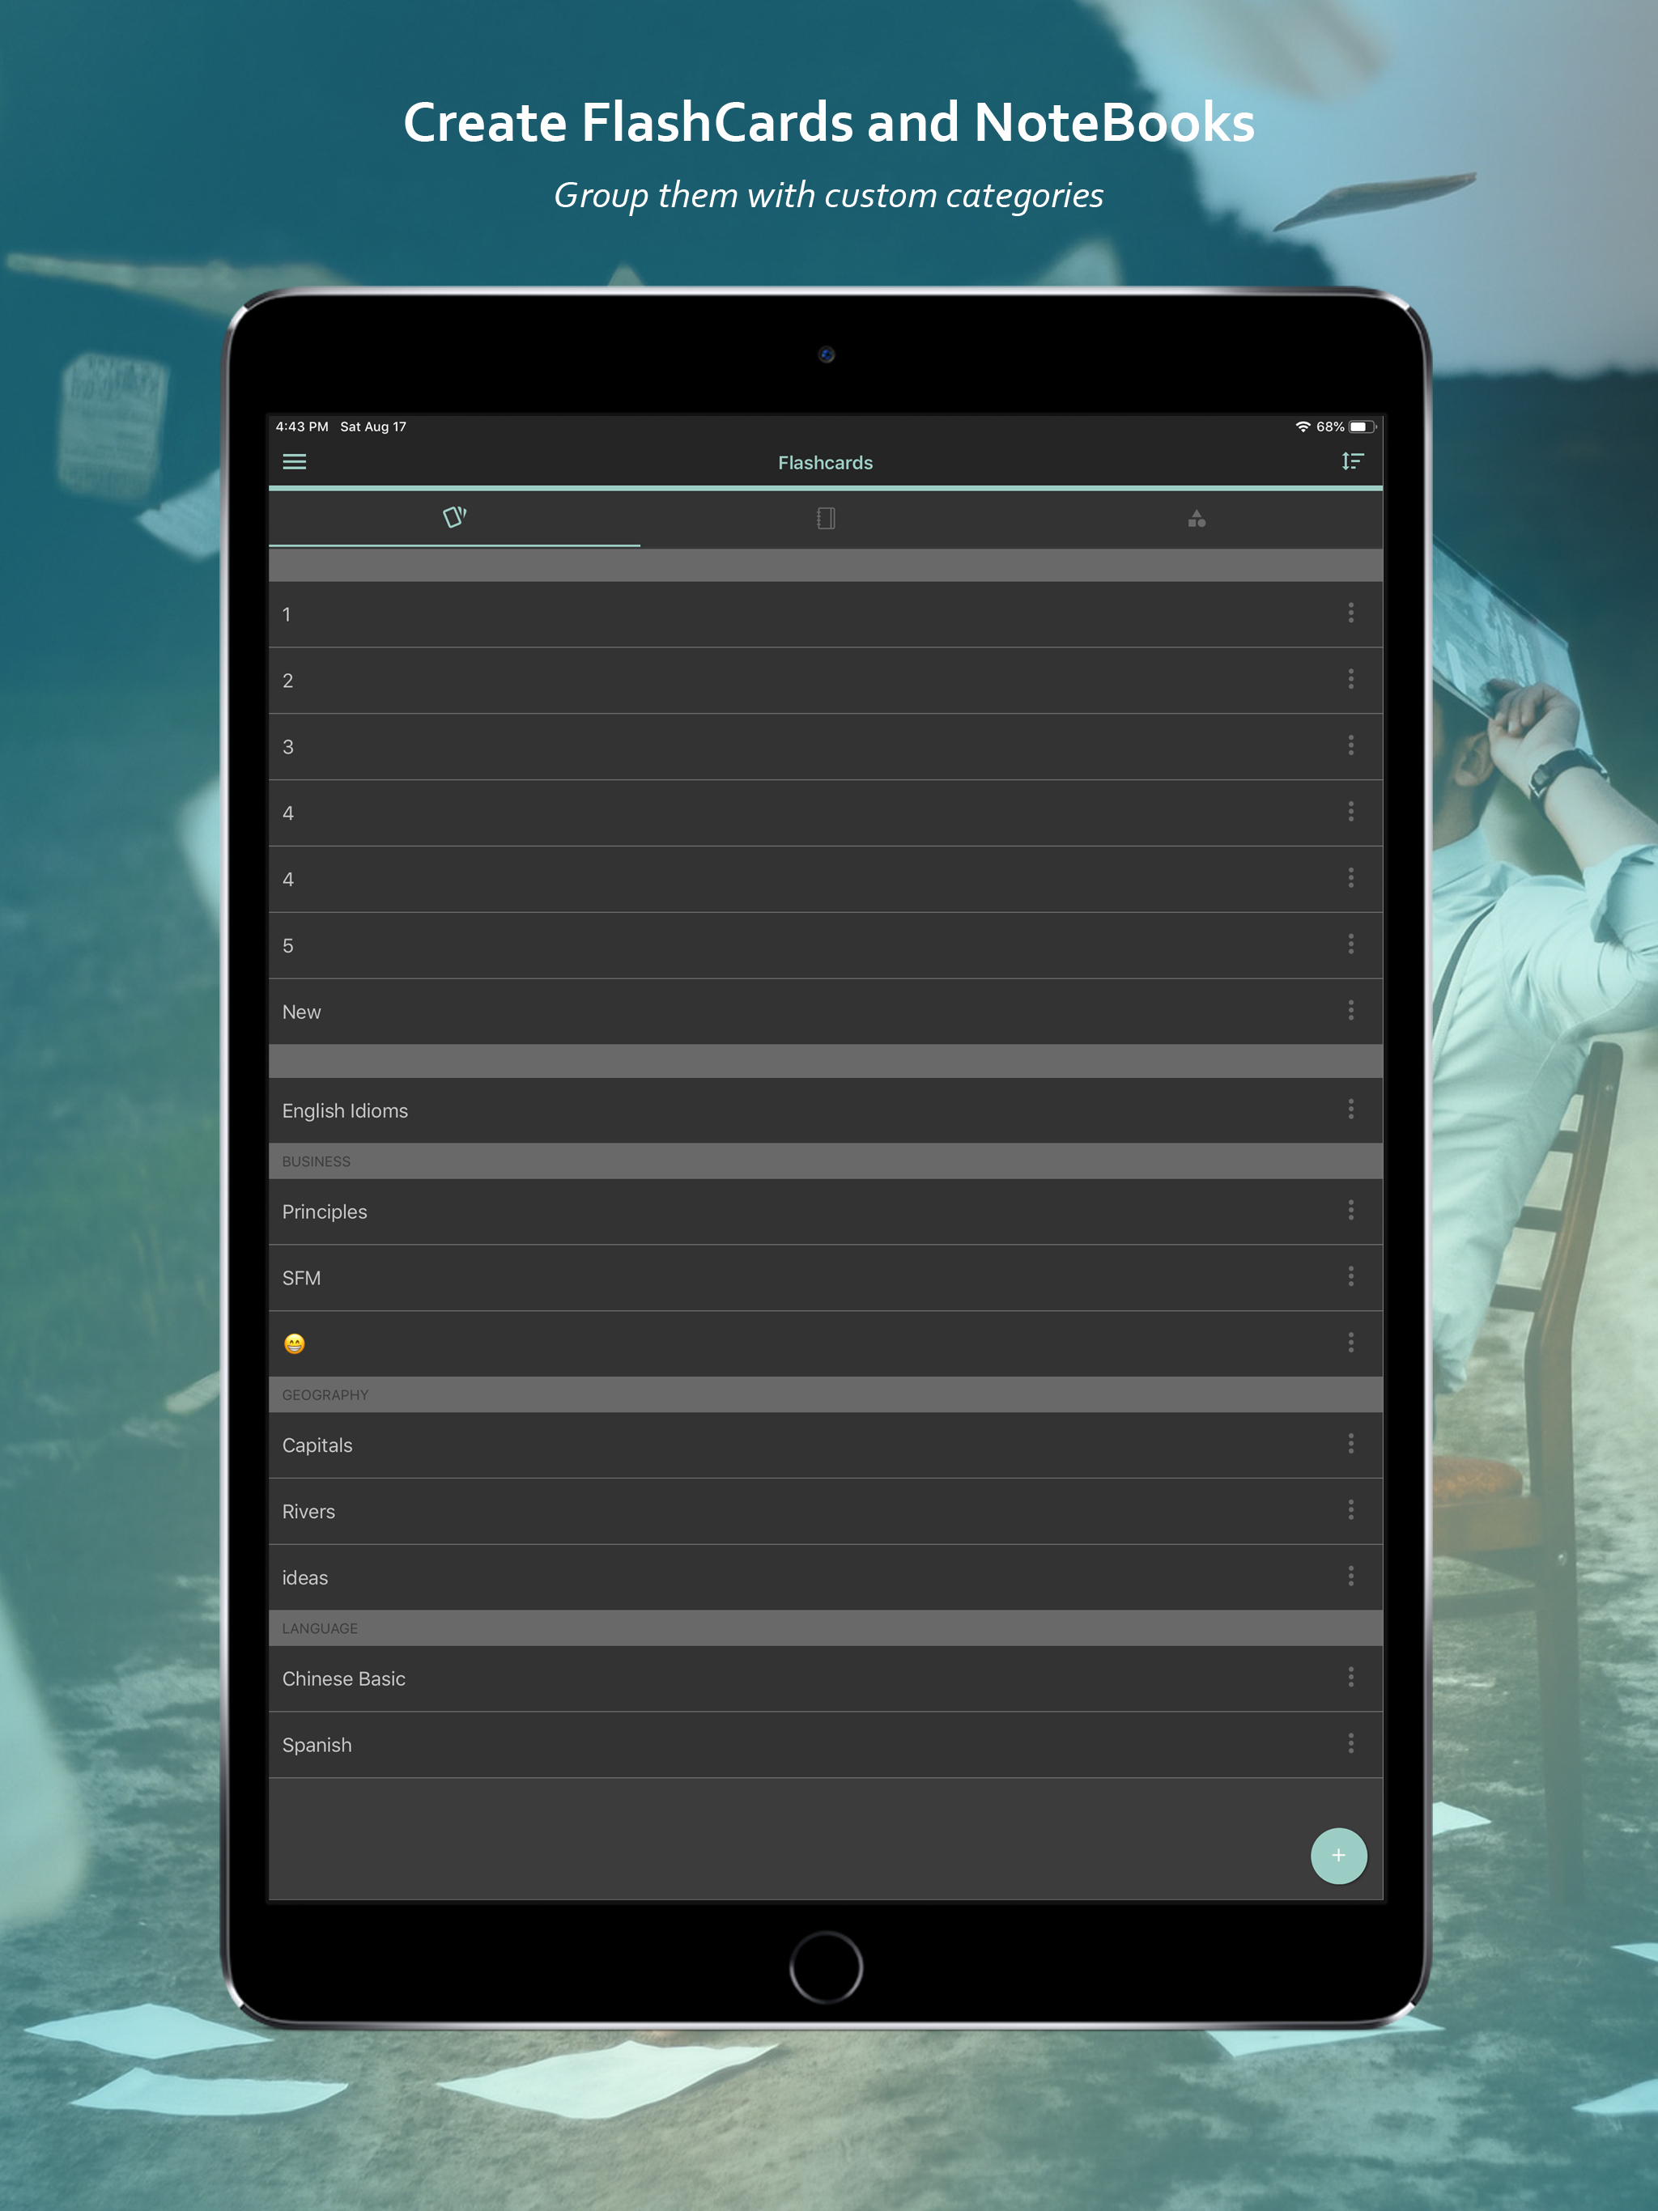1658x2211 pixels.
Task: Tap the sort order icon
Action: pyautogui.click(x=1352, y=460)
